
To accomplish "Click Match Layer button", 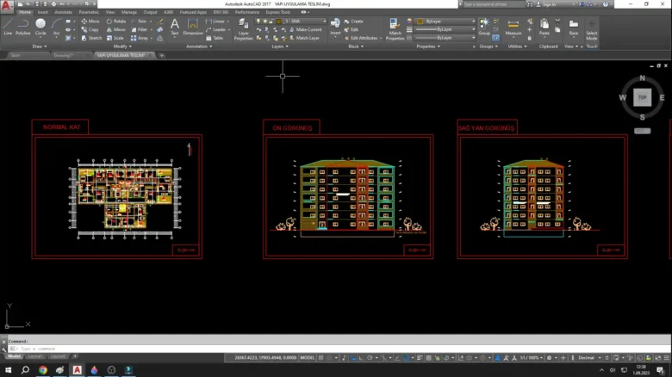I will coord(304,38).
